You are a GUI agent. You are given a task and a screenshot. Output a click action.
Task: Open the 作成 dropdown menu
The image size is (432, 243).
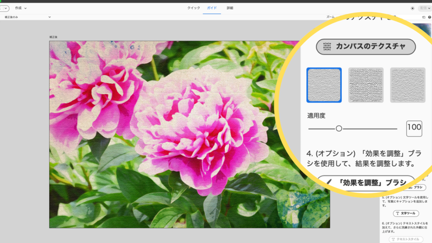[x=21, y=8]
